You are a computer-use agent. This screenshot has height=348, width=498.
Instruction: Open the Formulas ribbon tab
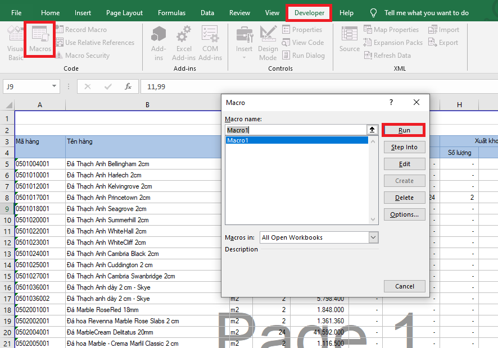pyautogui.click(x=171, y=13)
